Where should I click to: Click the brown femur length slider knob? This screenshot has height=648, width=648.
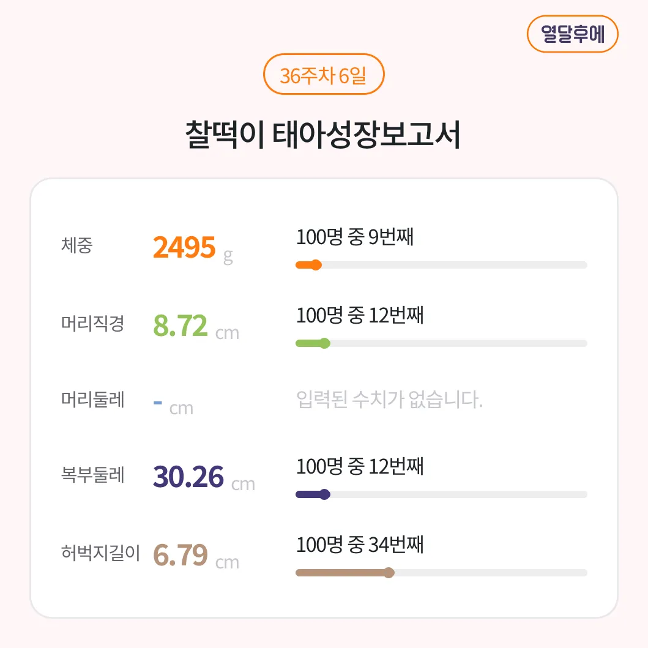(x=389, y=573)
